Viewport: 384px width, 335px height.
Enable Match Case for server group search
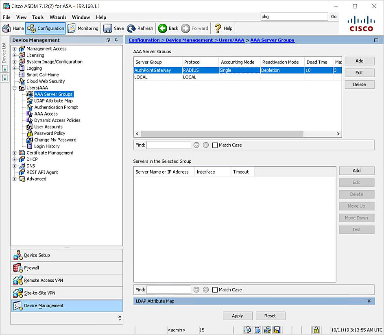point(214,145)
